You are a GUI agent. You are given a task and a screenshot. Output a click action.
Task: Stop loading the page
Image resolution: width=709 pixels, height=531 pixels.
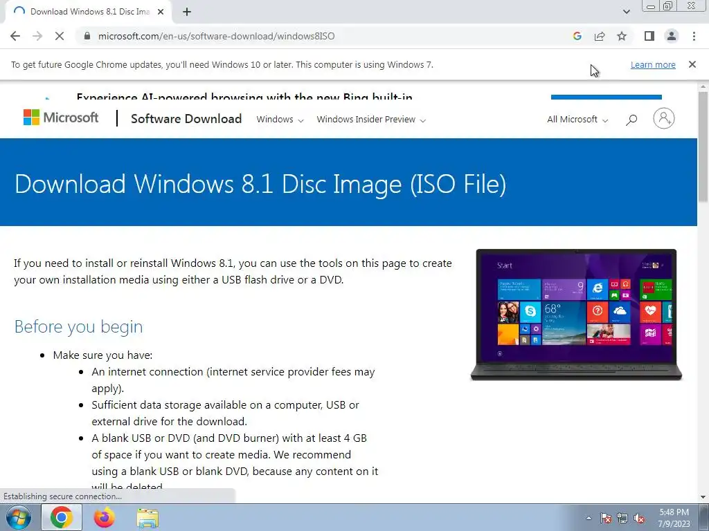[60, 36]
